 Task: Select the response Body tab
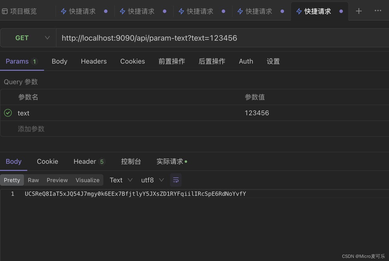click(14, 161)
